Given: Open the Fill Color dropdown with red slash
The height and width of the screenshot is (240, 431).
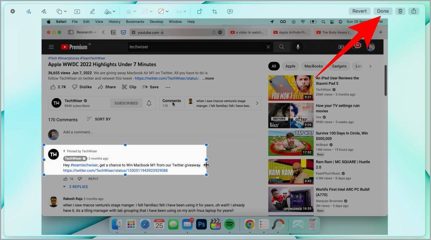Looking at the screenshot, I should 163,12.
